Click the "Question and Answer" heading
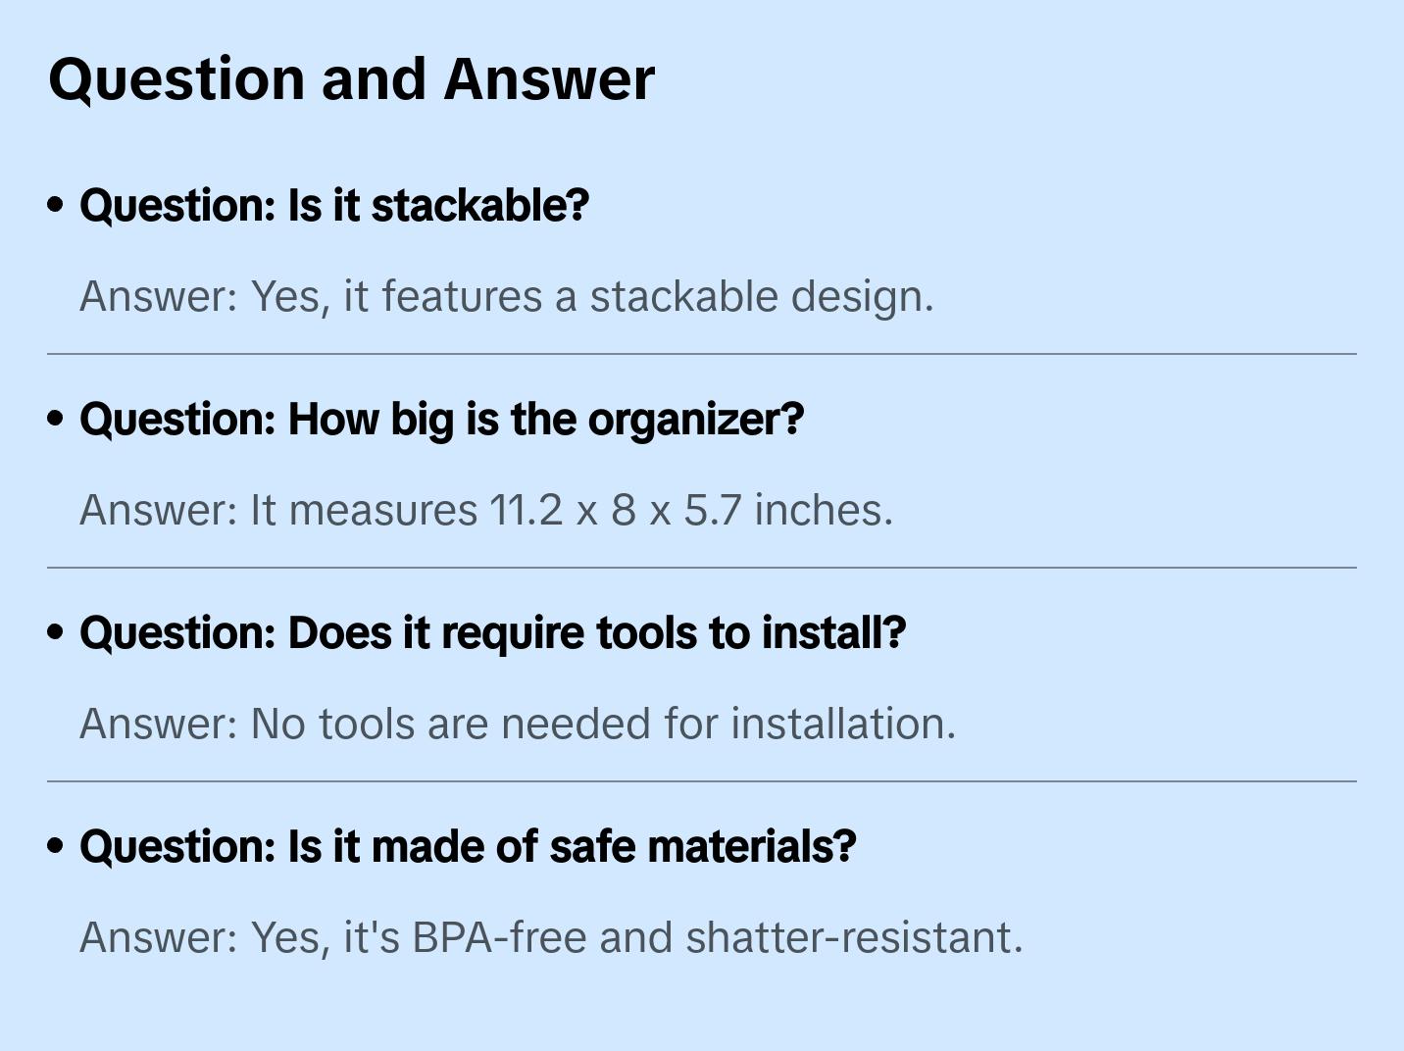Image resolution: width=1404 pixels, height=1051 pixels. (x=351, y=78)
